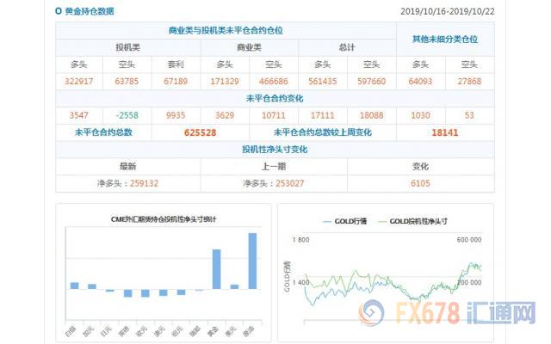Select the latest net long 259132

point(144,183)
